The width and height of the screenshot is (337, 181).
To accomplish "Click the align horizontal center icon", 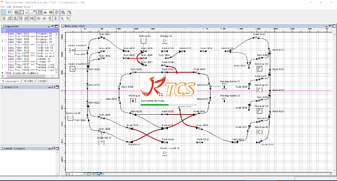I will [x=15, y=19].
